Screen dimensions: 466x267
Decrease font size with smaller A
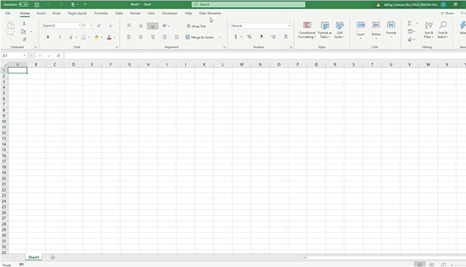111,26
